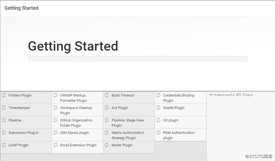Click the Timestamper plugin name
The image size is (275, 161).
click(19, 108)
